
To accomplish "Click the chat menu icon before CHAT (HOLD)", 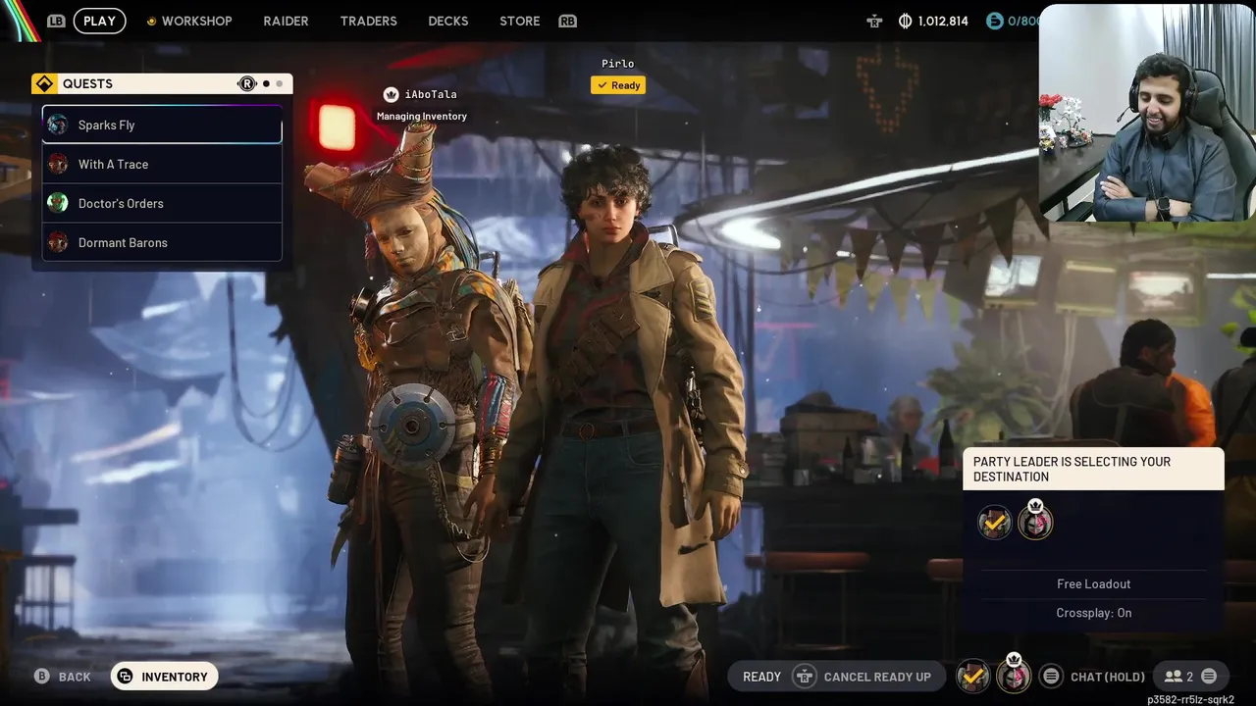I will point(1051,677).
